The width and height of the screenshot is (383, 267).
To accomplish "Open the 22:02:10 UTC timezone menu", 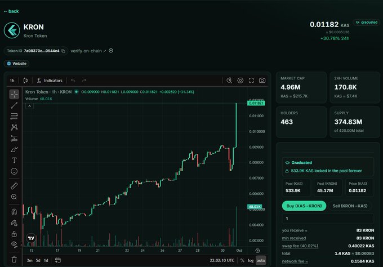I will point(222,260).
